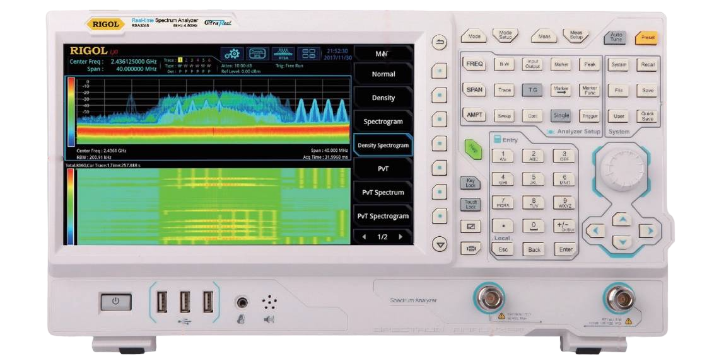
Task: Push the Peak key
Action: (589, 65)
